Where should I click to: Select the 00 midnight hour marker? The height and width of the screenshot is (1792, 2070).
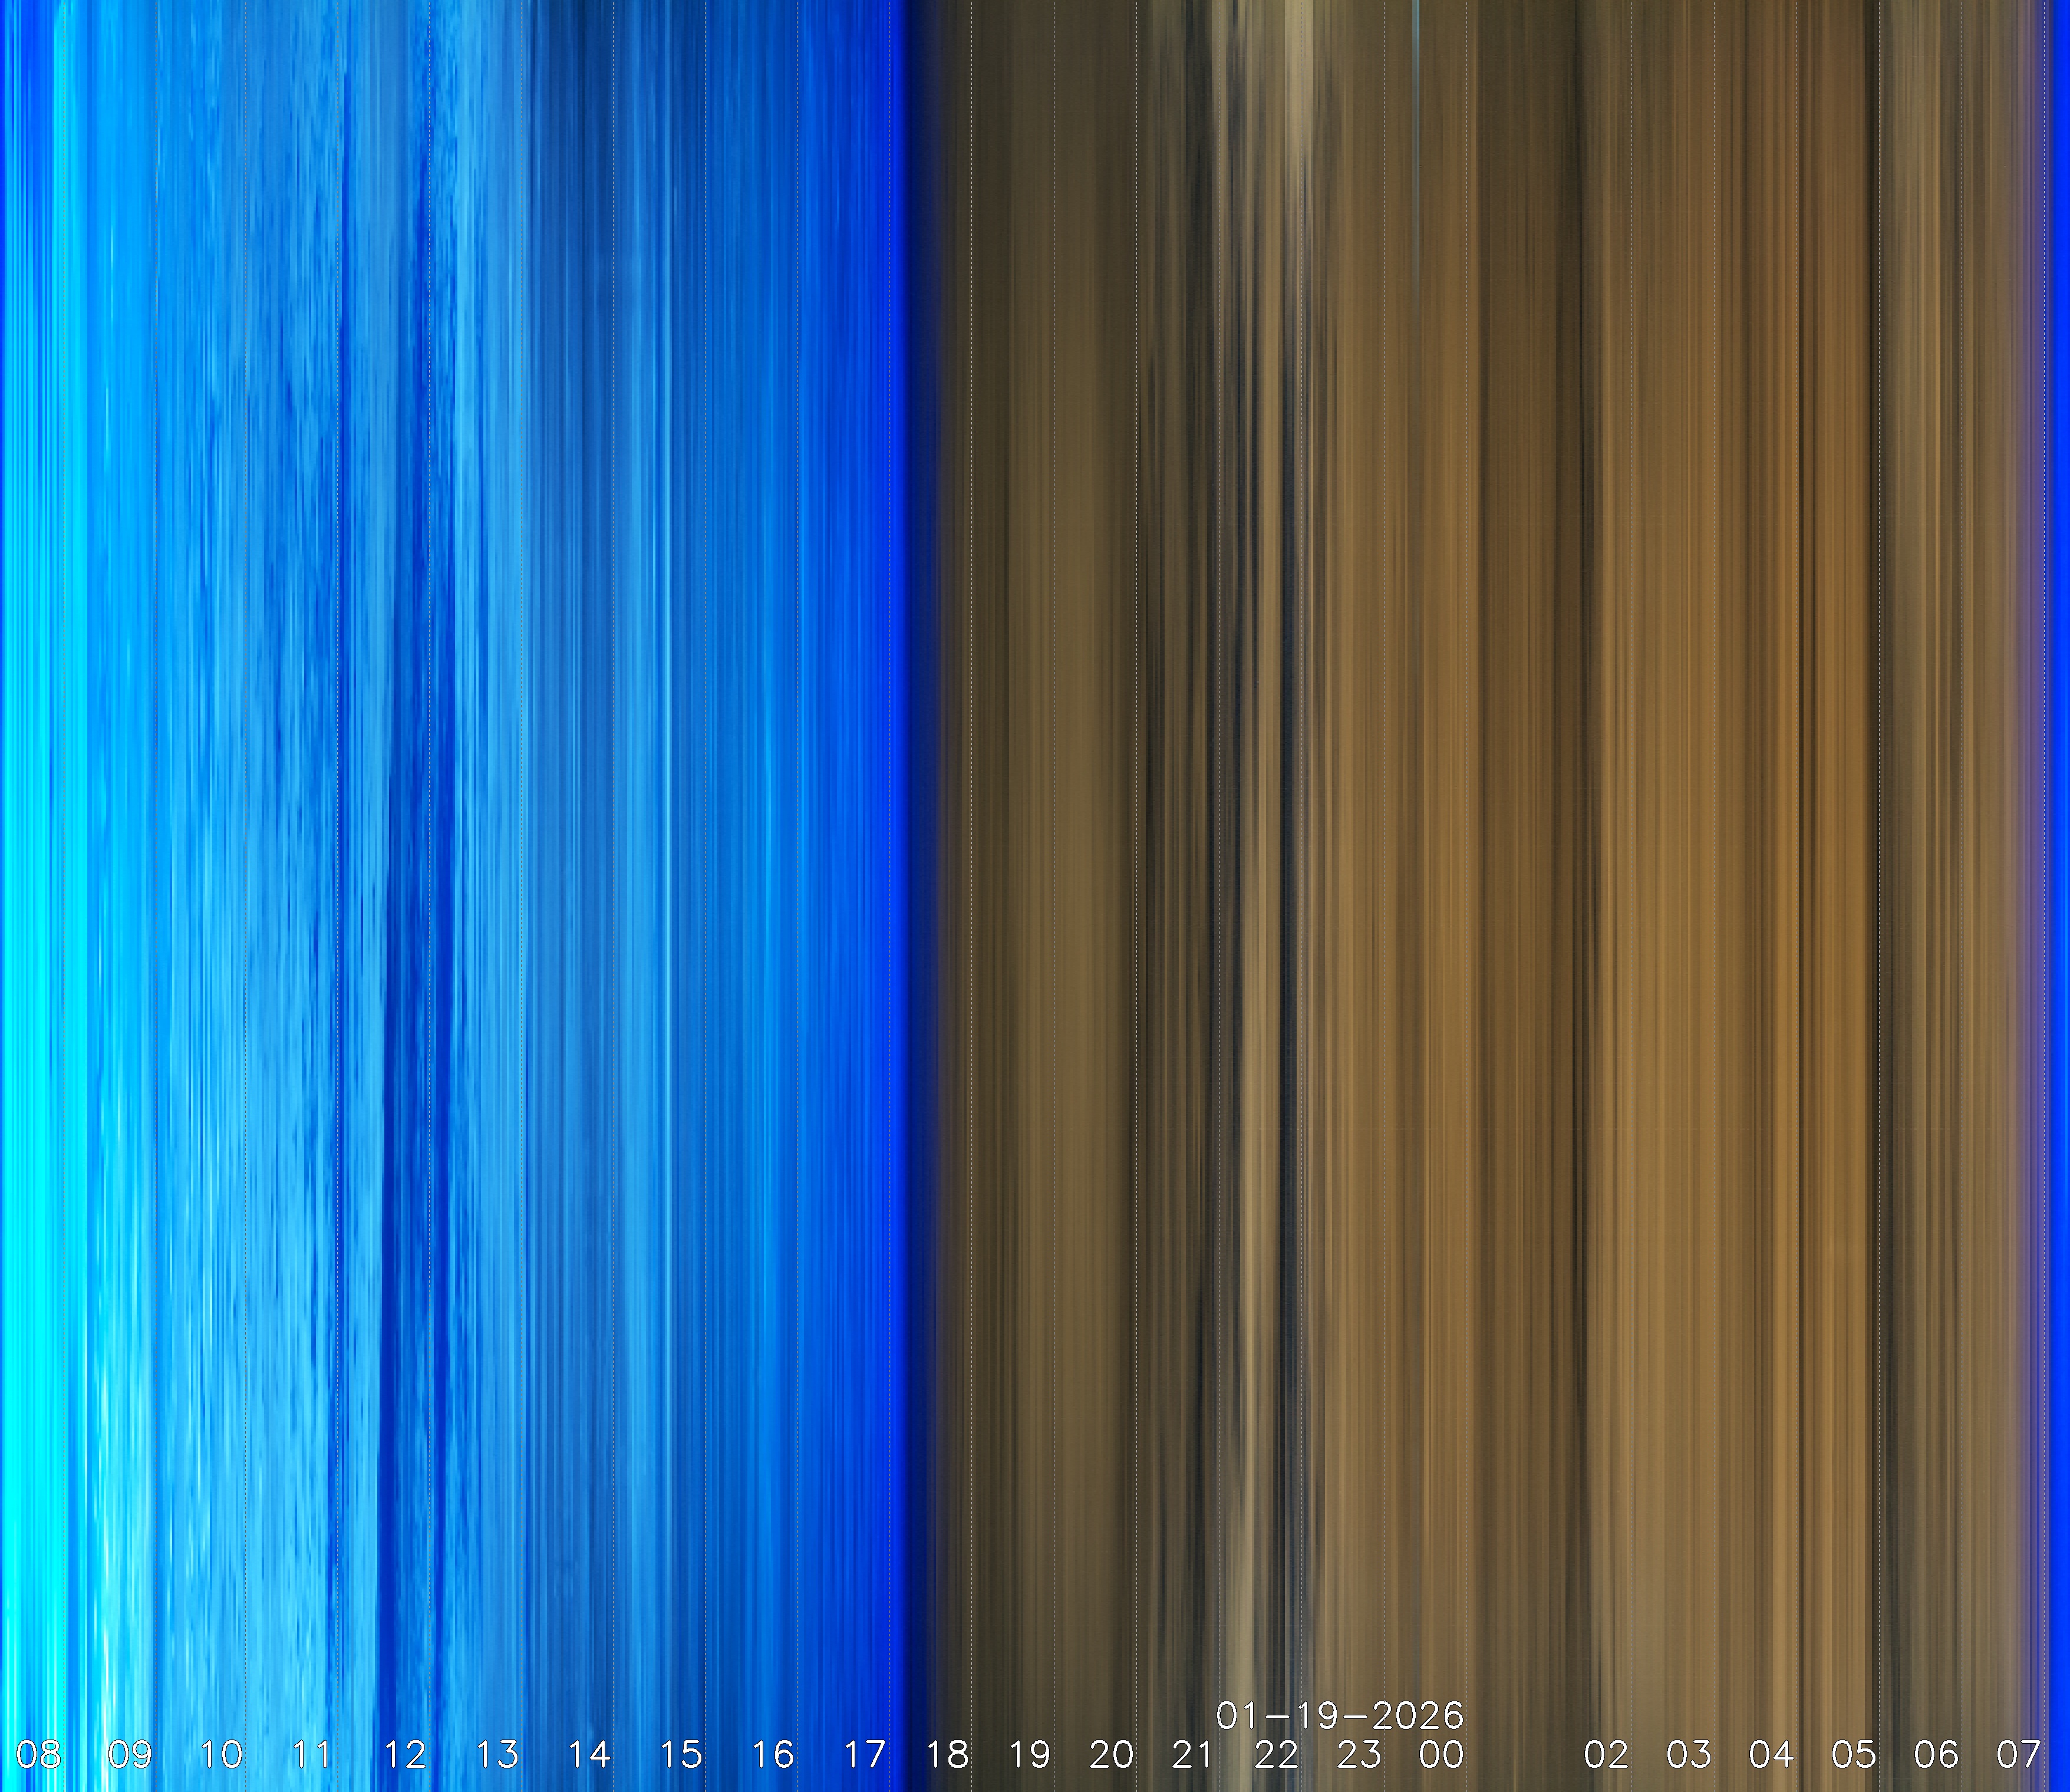pos(1441,1754)
